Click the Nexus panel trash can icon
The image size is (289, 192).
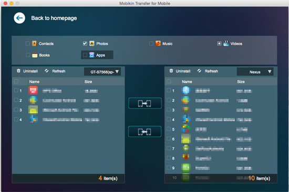[x=171, y=71]
